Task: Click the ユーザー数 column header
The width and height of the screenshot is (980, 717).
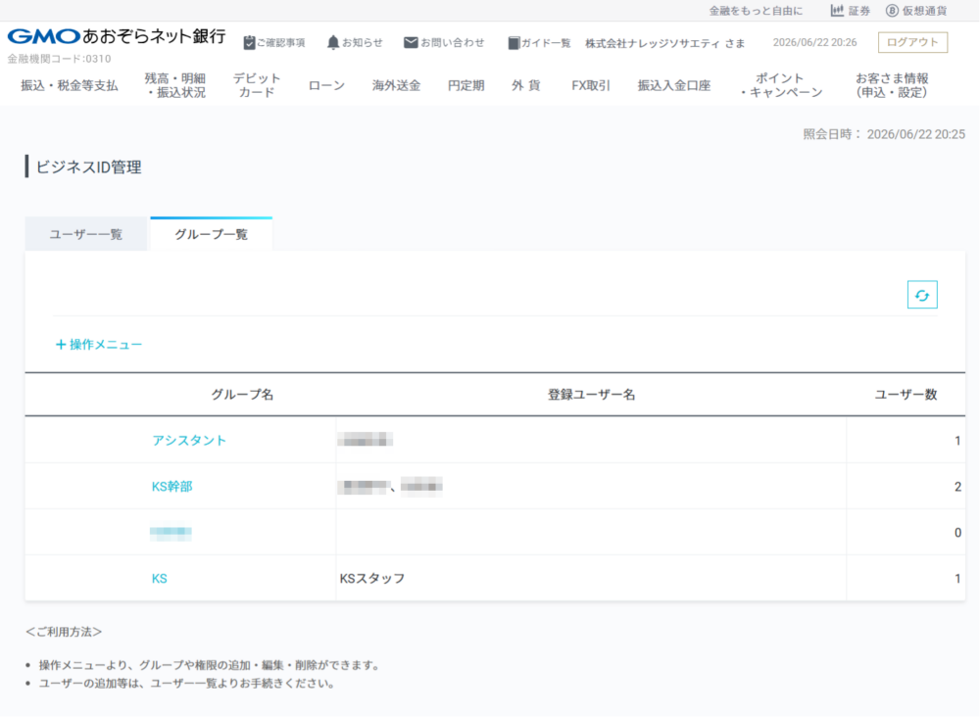Action: [x=906, y=395]
